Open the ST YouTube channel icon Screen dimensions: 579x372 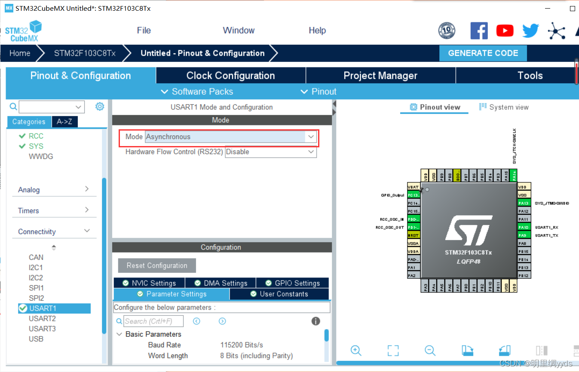click(505, 30)
